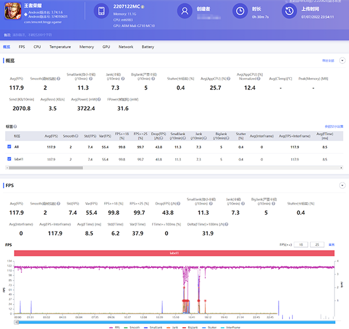
Task: Collapse the 概览 overview section
Action: 342,60
